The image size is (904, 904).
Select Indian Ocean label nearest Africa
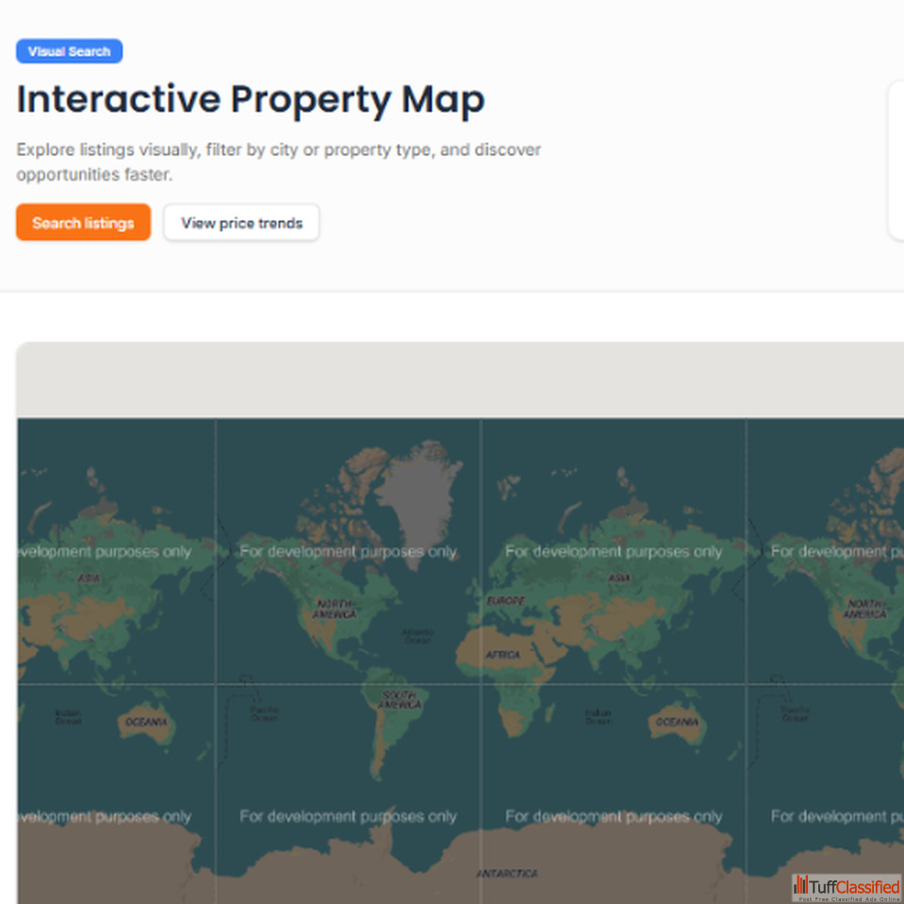point(598,717)
